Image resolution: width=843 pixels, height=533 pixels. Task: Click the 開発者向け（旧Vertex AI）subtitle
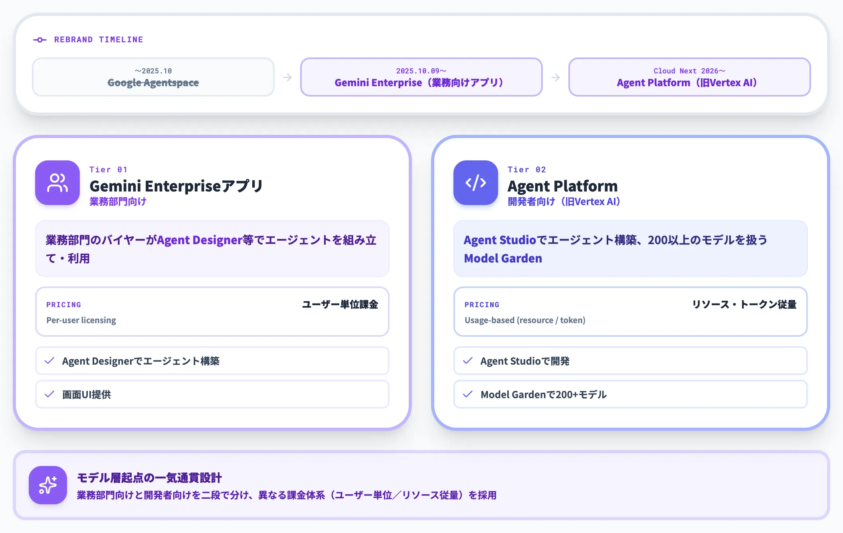tap(564, 201)
